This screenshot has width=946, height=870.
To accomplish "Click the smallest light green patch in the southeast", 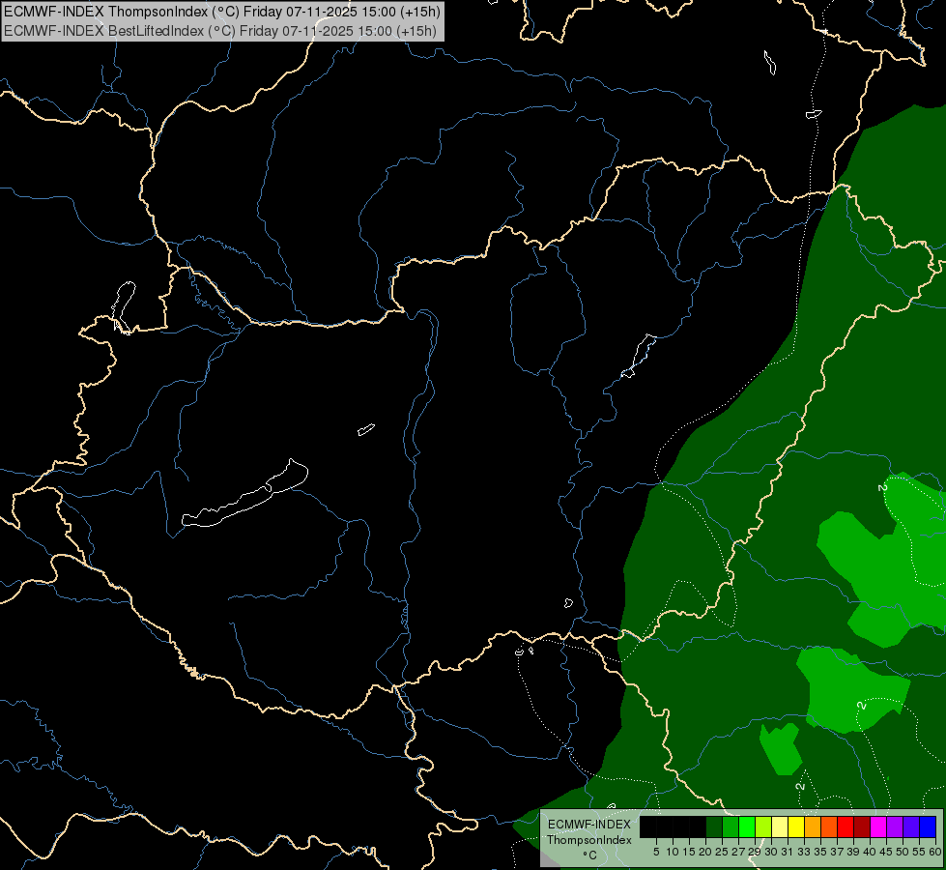I will 781,750.
